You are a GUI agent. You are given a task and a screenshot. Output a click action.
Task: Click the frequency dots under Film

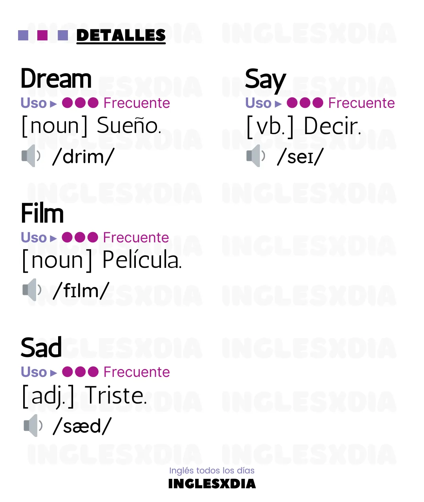(x=80, y=237)
